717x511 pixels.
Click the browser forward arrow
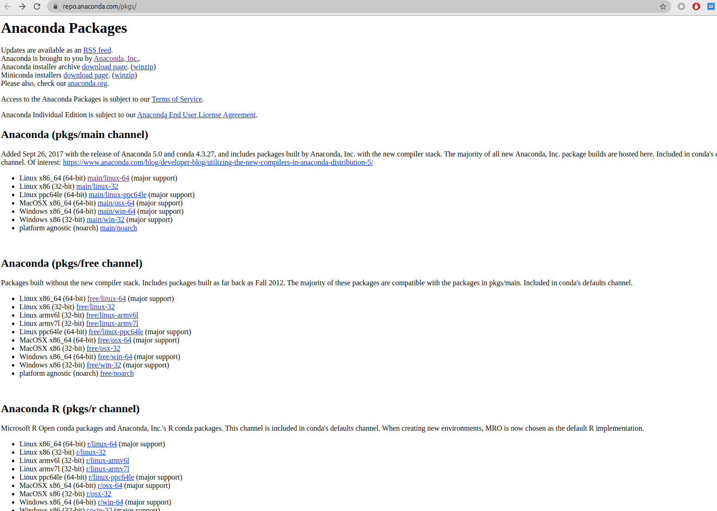pyautogui.click(x=22, y=6)
